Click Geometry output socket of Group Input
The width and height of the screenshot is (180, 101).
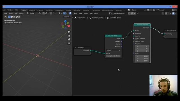click(91, 50)
